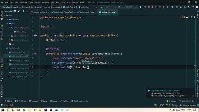Collapse the java folder
Viewport: 199px width, 112px height.
click(7, 24)
